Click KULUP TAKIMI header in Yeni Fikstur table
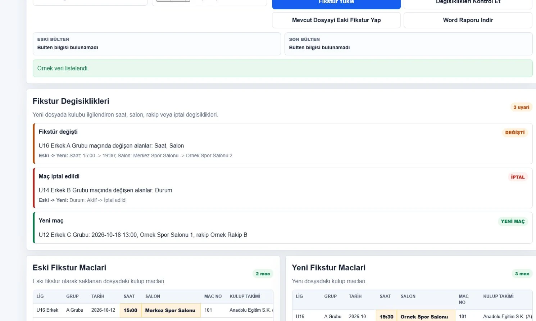 tap(498, 296)
